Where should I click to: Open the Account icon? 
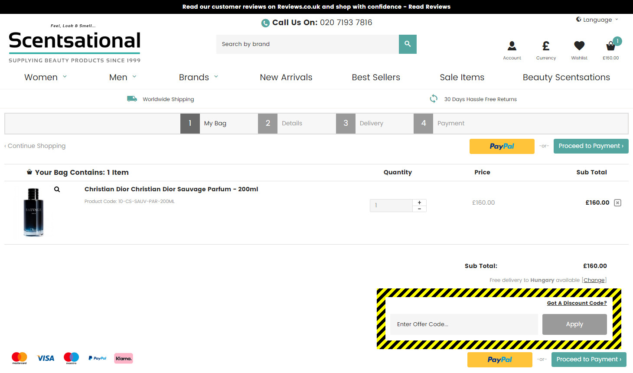point(512,46)
